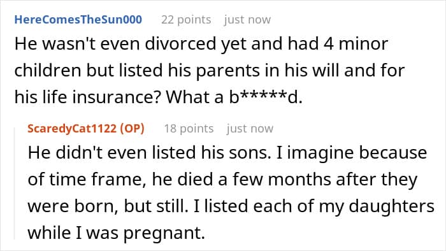This screenshot has height=251, width=446.
Task: Click the top comment's just now timestamp
Action: pyautogui.click(x=247, y=20)
